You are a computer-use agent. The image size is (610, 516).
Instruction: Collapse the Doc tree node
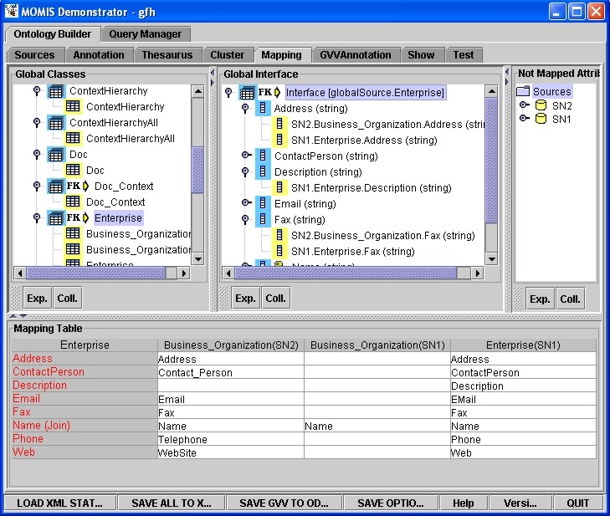[37, 155]
